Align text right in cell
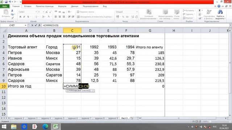232x130 pixels. [64, 17]
